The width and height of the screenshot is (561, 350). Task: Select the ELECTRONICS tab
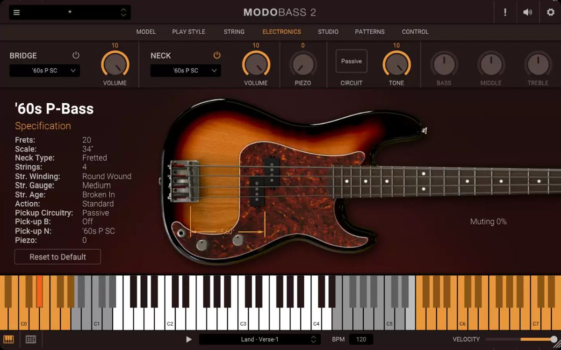(281, 32)
